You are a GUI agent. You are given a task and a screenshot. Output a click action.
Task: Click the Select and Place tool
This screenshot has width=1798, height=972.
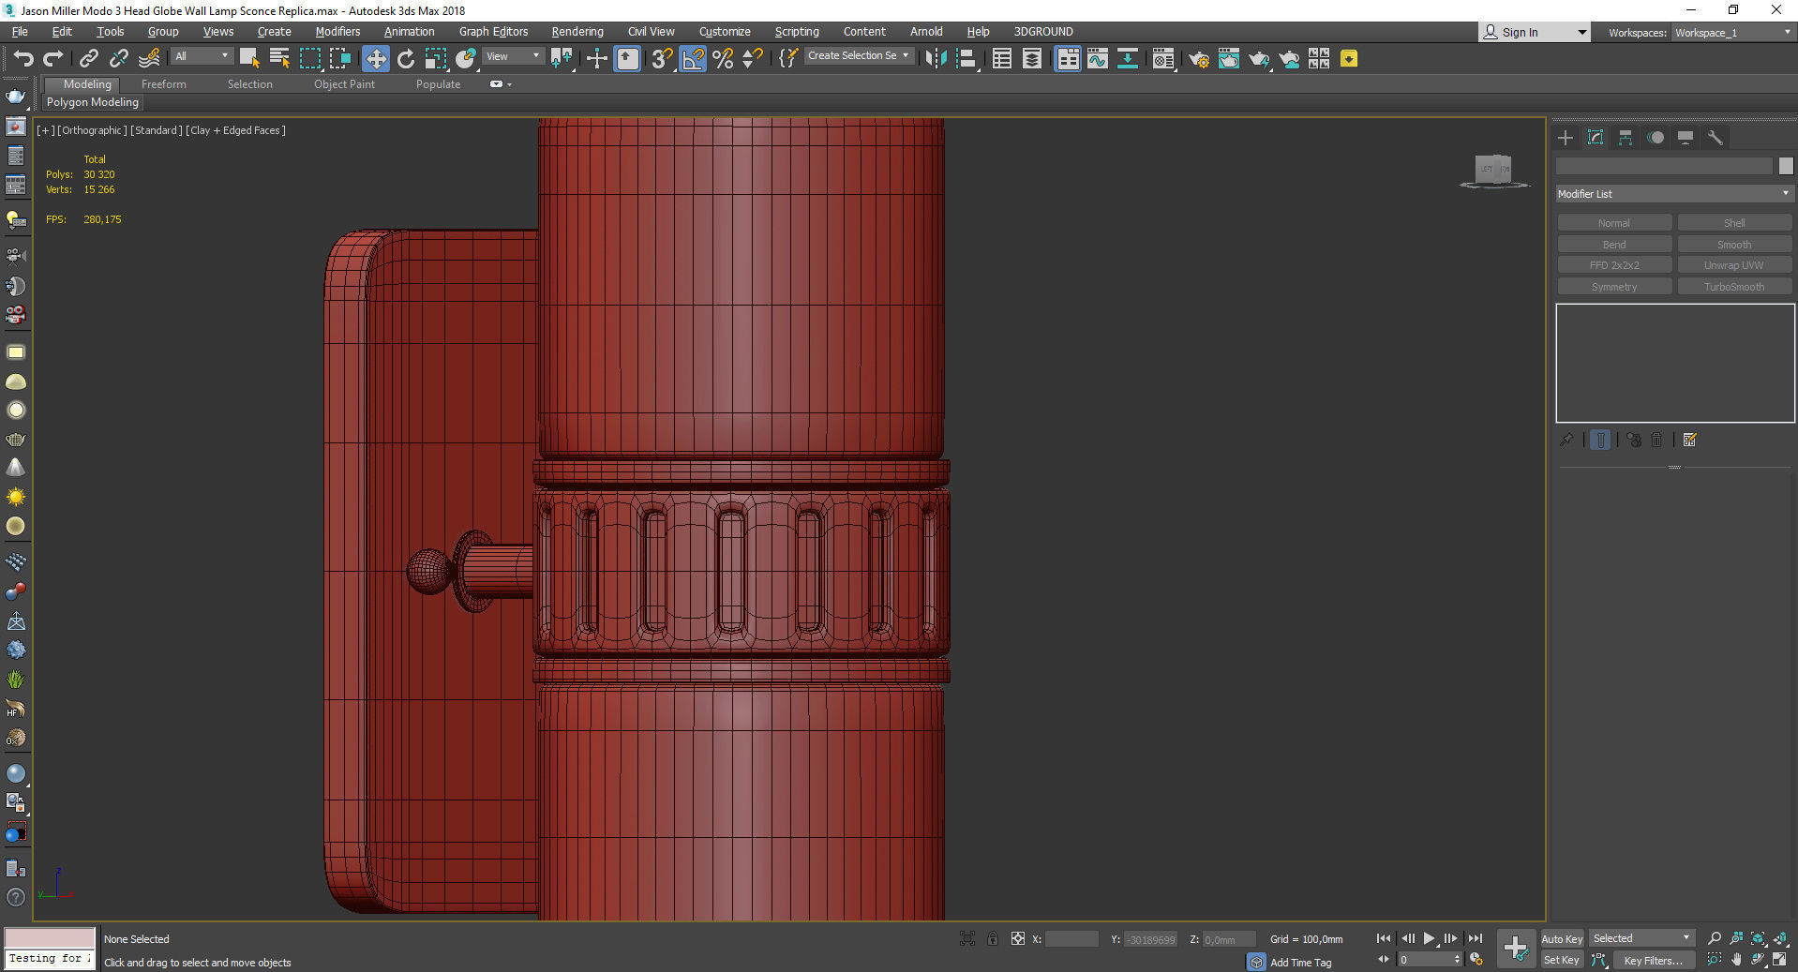coord(466,59)
